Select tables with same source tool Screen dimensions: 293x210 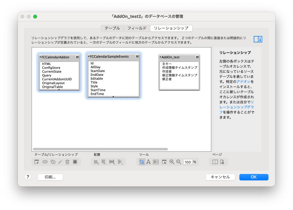[156, 162]
